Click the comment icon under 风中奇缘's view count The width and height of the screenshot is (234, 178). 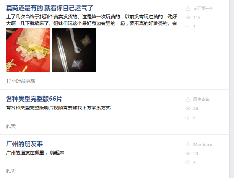(188, 118)
